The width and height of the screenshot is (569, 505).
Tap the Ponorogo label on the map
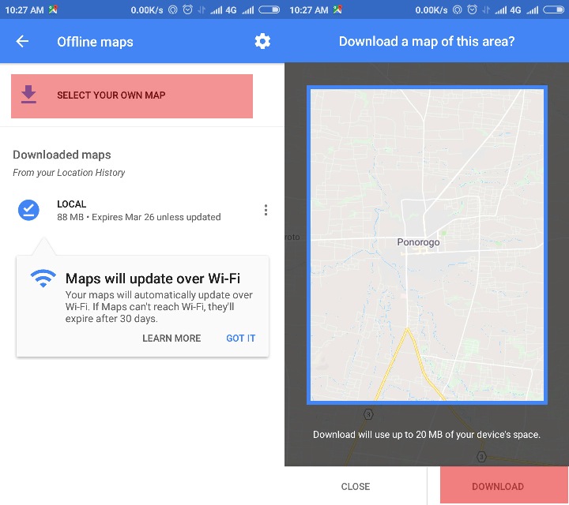[418, 242]
